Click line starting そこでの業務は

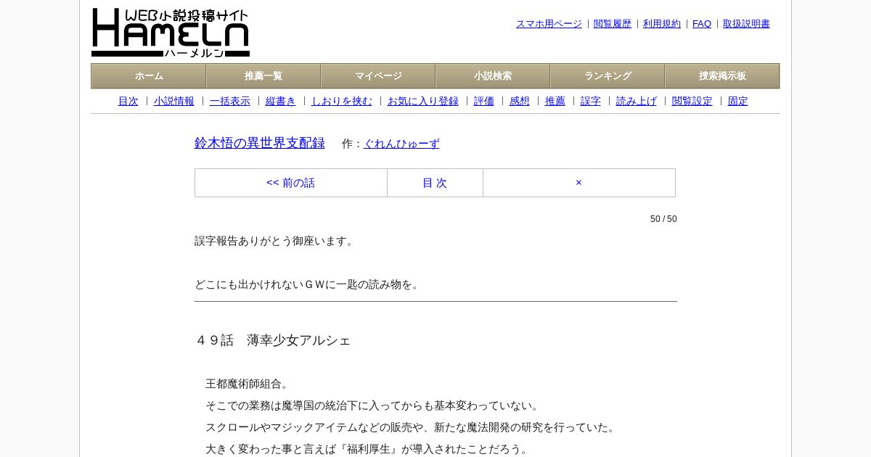pos(374,405)
